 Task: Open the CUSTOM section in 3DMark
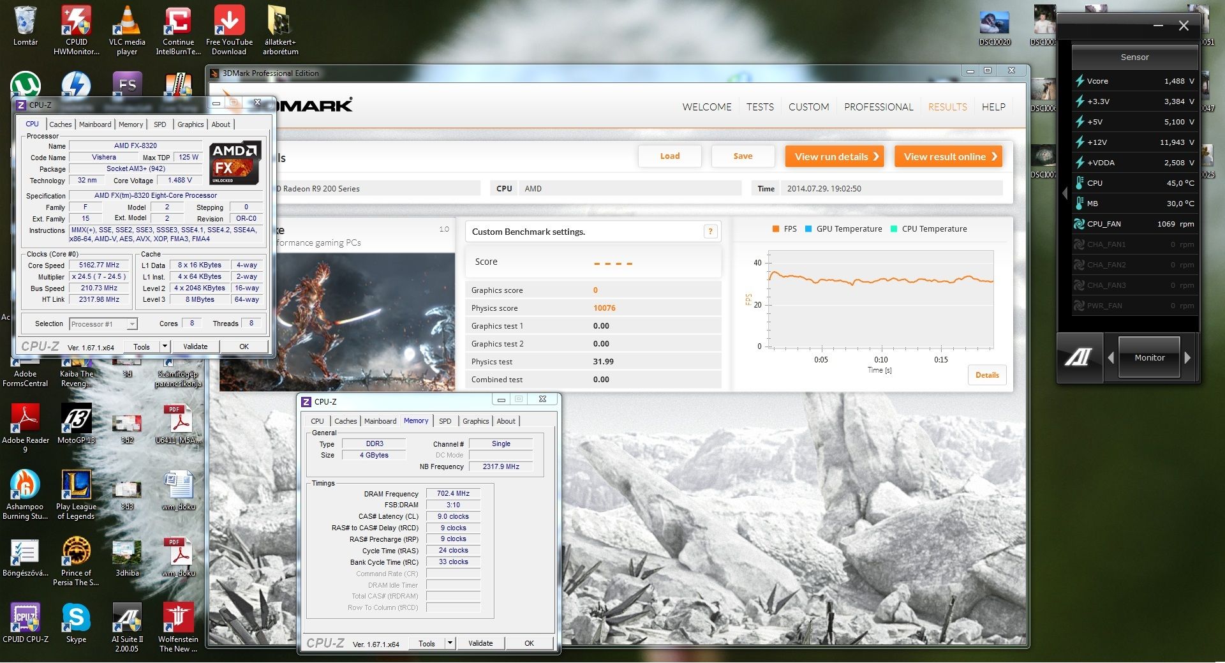pos(808,107)
